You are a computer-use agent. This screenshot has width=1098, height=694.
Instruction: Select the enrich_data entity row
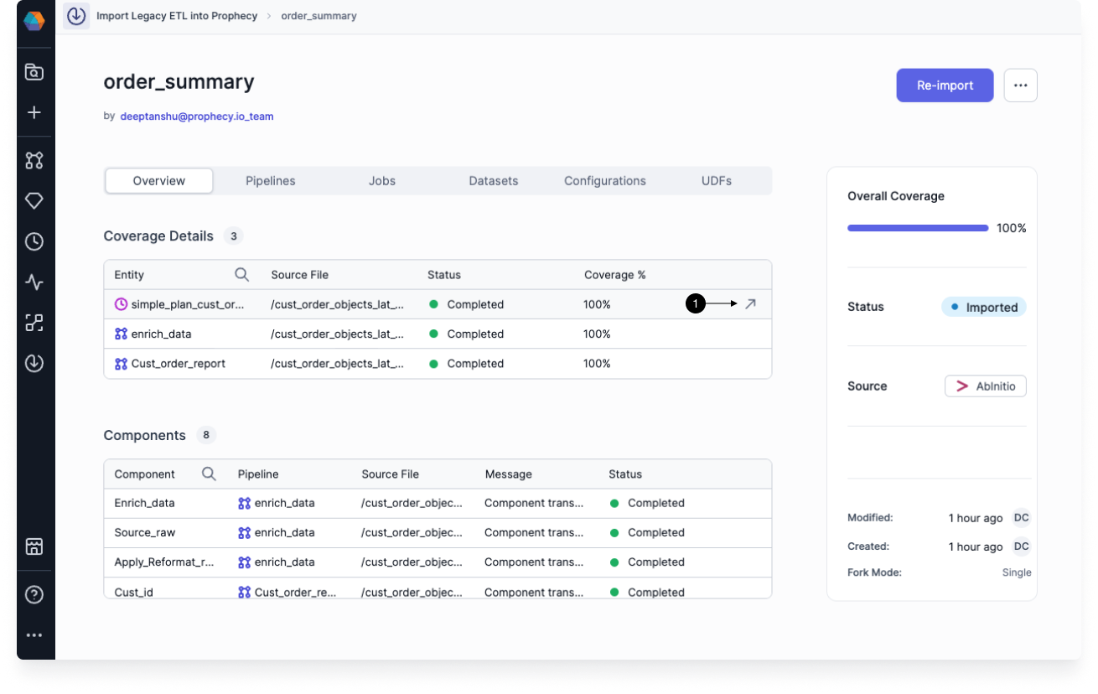161,334
